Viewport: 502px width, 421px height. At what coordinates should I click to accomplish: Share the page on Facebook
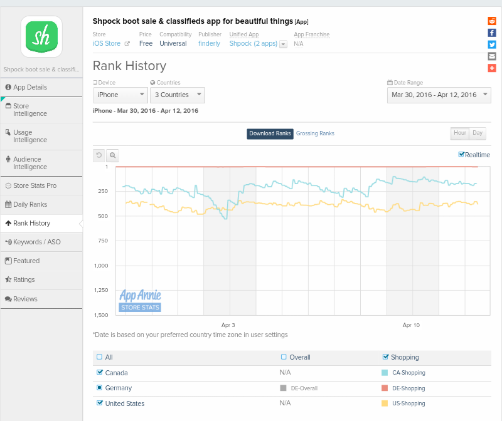pyautogui.click(x=492, y=33)
